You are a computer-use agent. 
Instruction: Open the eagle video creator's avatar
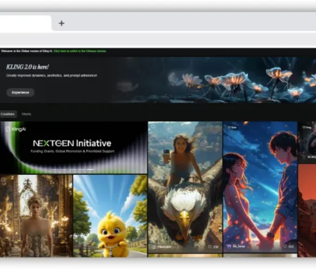pos(154,247)
